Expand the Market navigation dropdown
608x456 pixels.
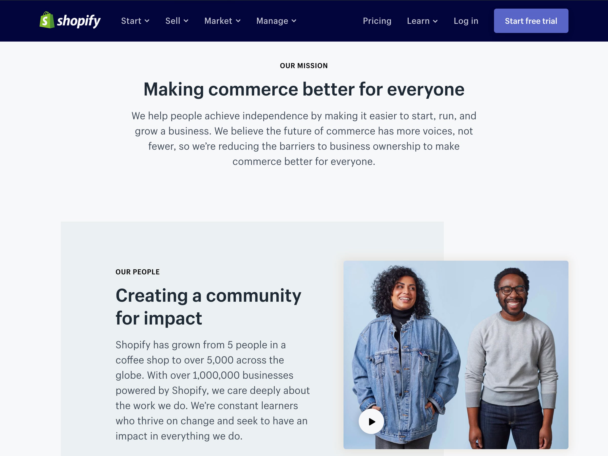click(x=222, y=21)
